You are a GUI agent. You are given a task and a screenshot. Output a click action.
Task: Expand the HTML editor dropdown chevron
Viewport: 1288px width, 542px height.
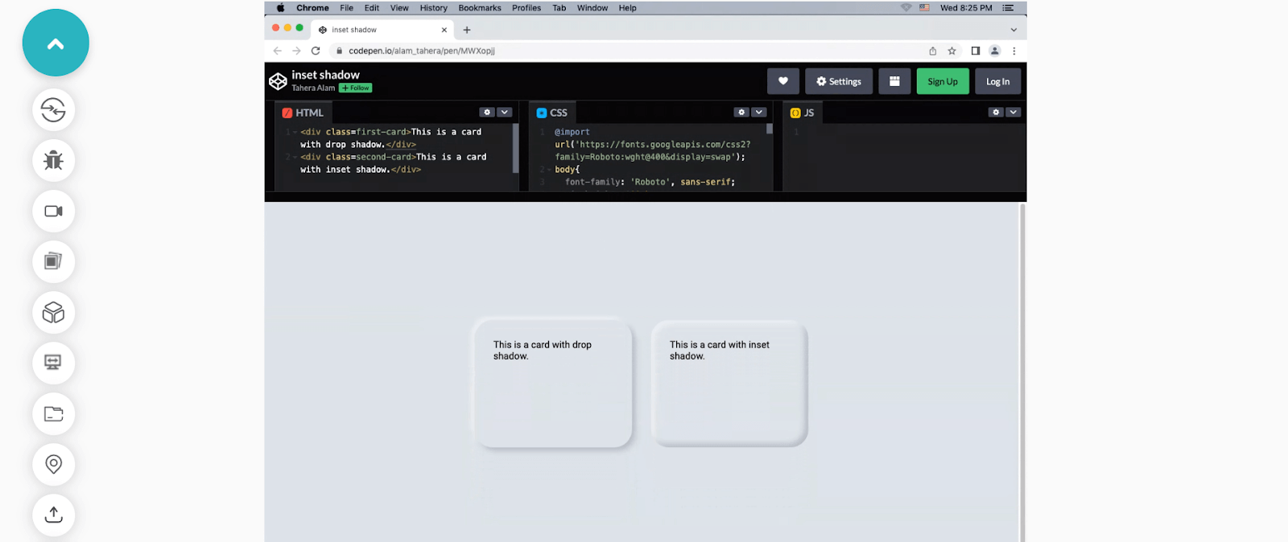504,113
